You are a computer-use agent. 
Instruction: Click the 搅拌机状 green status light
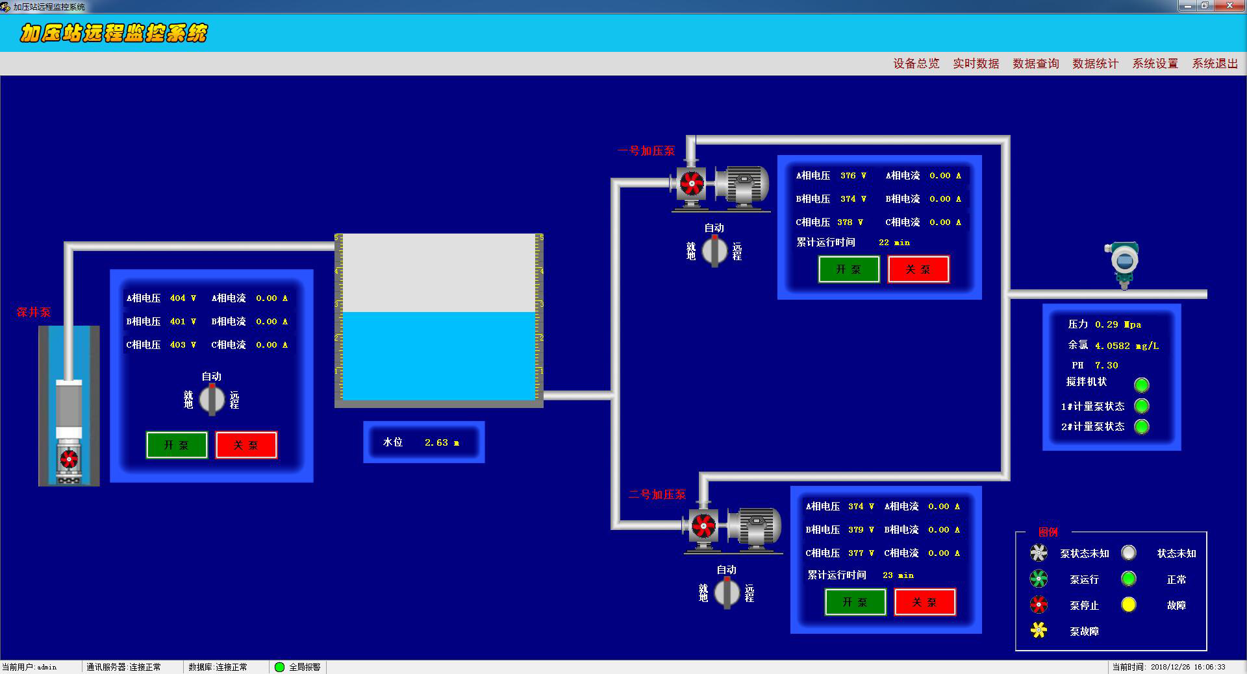(x=1141, y=385)
